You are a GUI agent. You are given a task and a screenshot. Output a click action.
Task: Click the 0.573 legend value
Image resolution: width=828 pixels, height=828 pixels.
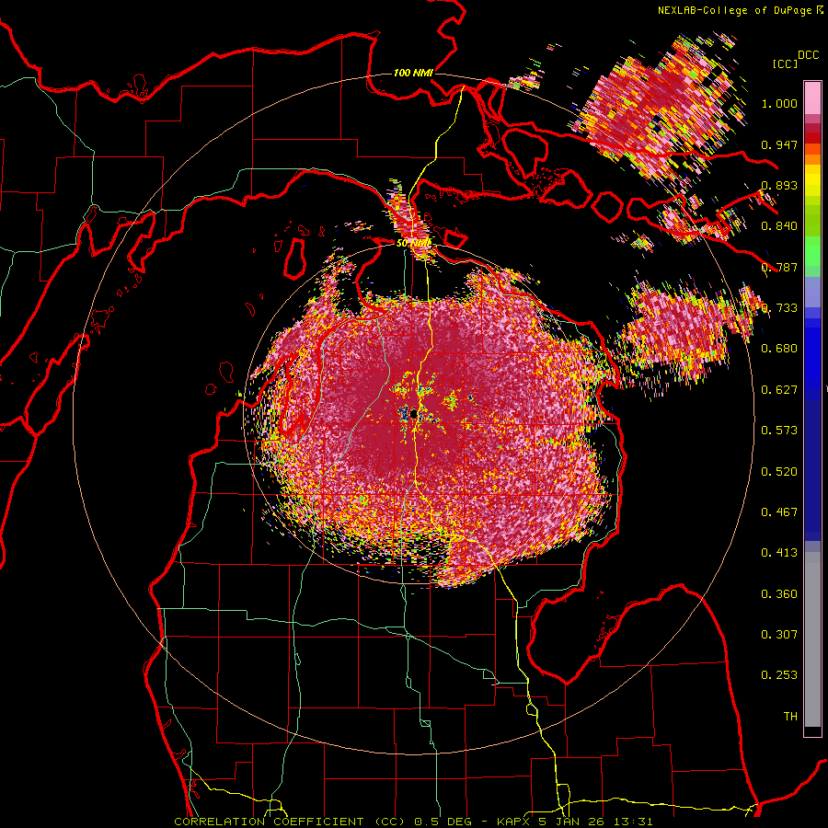[779, 431]
